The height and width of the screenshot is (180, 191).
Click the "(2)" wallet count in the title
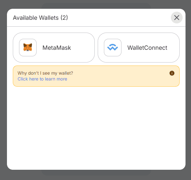(64, 18)
